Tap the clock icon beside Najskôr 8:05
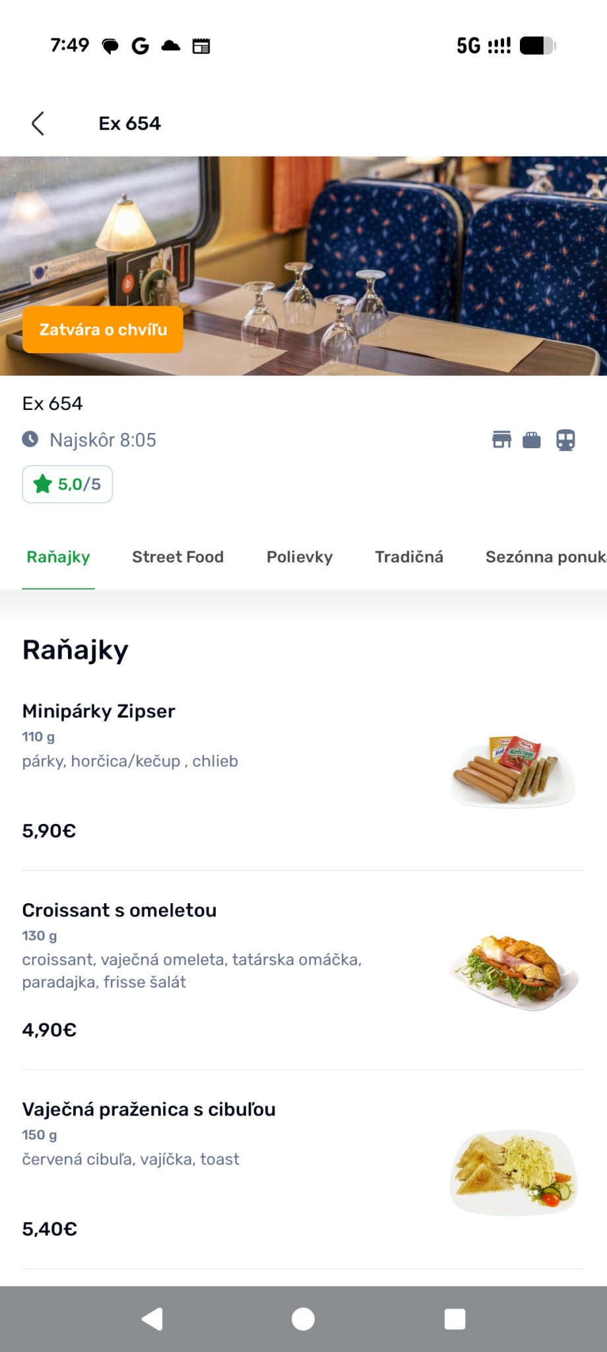This screenshot has width=607, height=1352. pos(30,440)
